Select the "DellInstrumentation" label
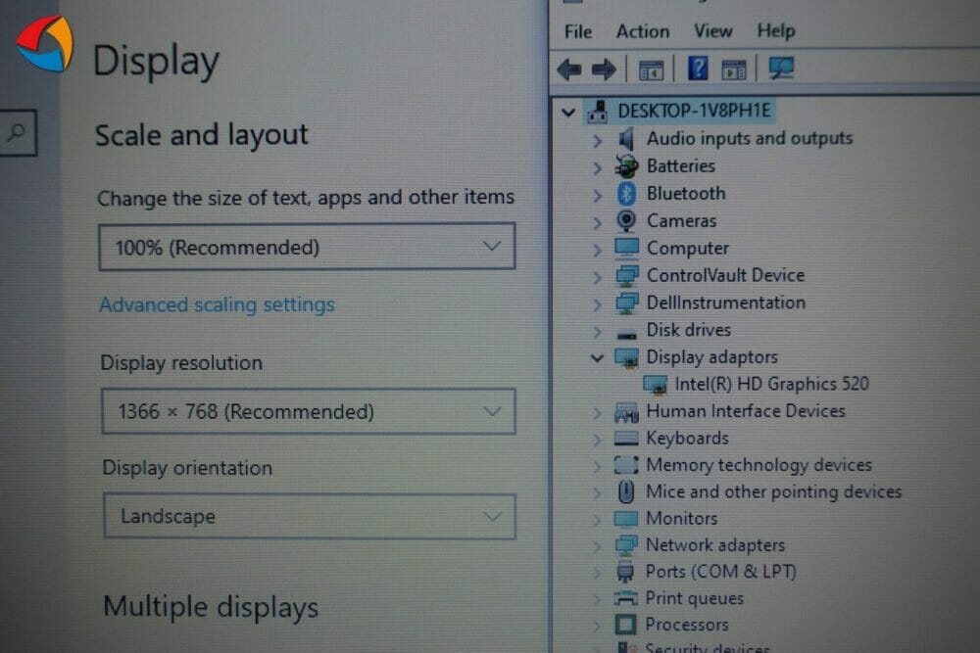 [x=725, y=303]
